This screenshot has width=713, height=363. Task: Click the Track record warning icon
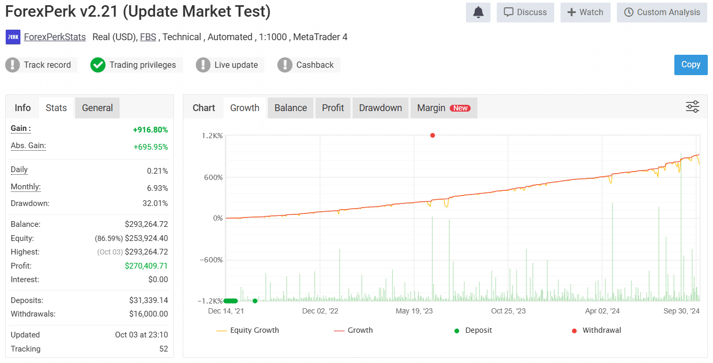[13, 65]
